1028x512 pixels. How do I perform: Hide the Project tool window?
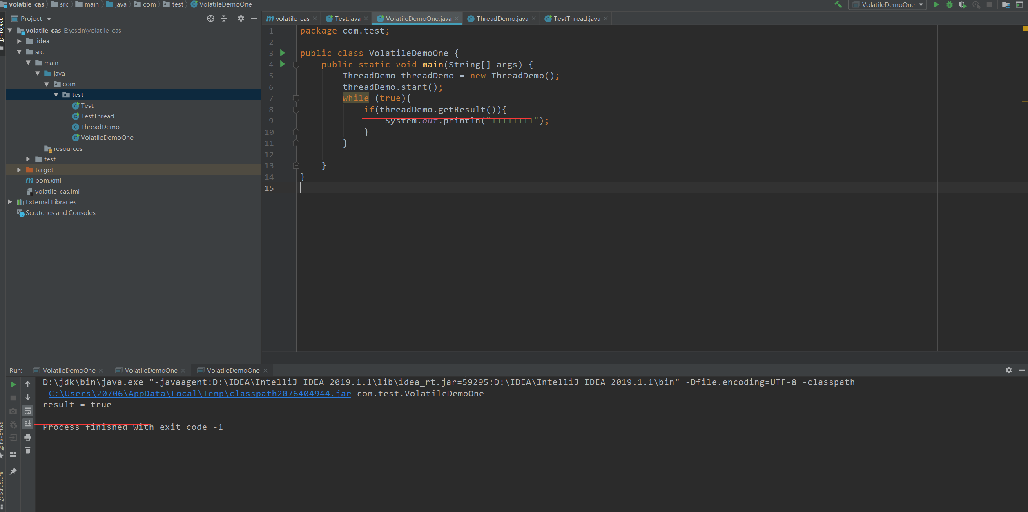click(x=254, y=18)
